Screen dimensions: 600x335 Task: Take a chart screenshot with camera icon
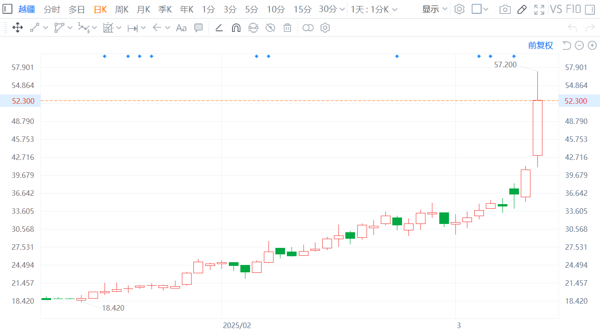tap(505, 9)
